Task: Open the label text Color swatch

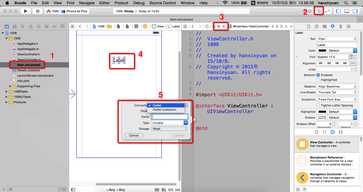Action: click(322, 51)
